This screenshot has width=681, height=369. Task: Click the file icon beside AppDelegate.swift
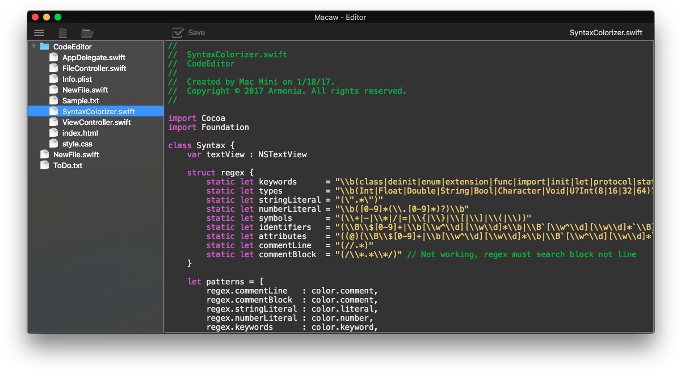tap(54, 57)
